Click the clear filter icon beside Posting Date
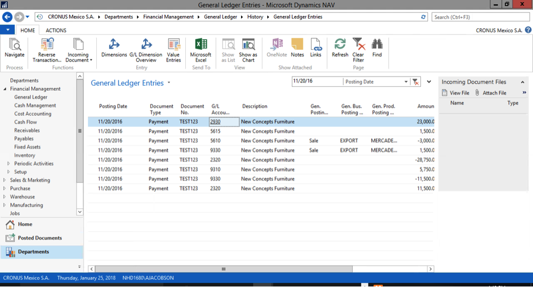The height and width of the screenshot is (287, 533). tap(415, 81)
